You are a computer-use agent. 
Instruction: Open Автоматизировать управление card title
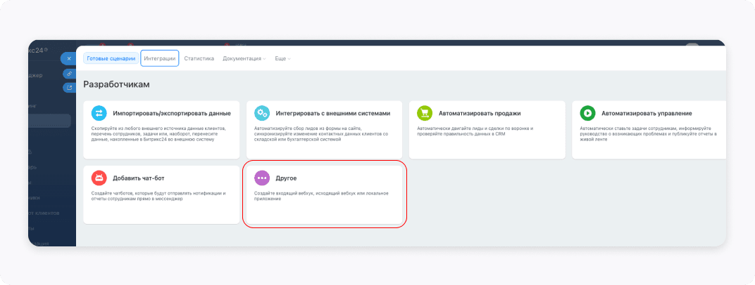pos(647,114)
